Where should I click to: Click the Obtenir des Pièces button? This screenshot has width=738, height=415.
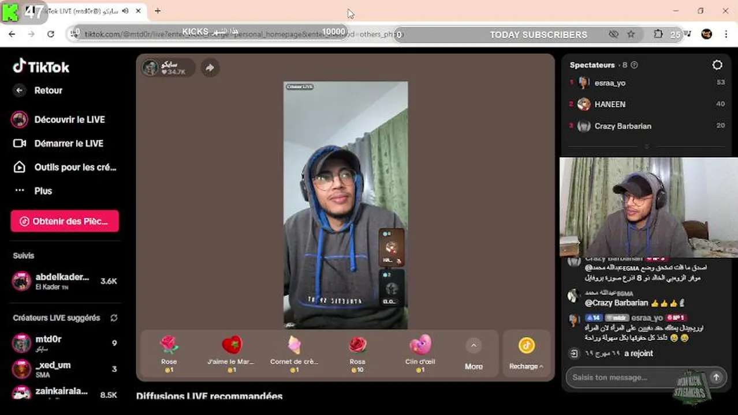[65, 221]
